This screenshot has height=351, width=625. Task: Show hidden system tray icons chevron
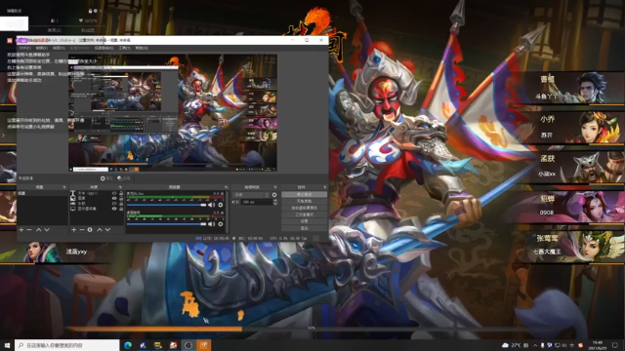click(535, 345)
